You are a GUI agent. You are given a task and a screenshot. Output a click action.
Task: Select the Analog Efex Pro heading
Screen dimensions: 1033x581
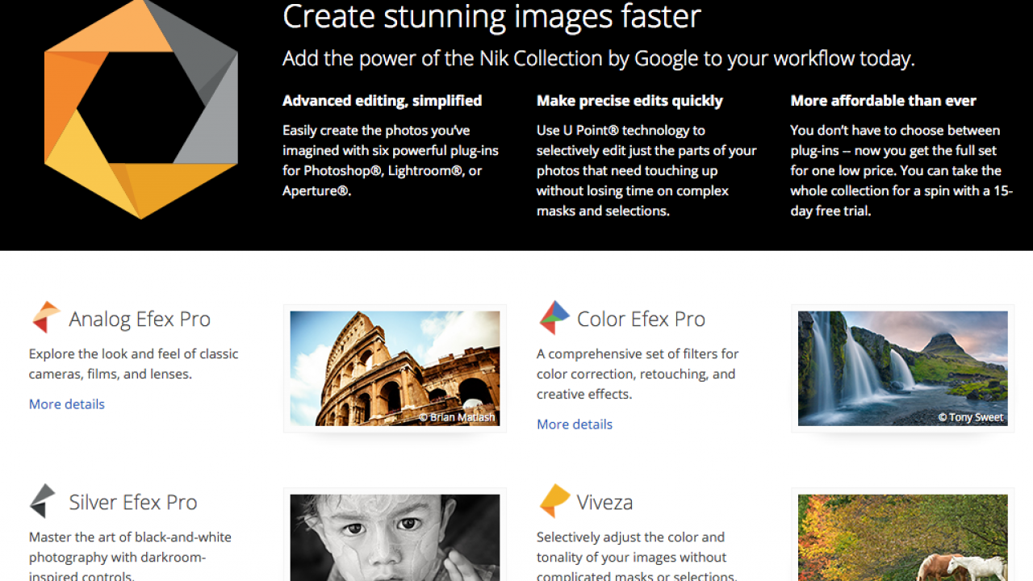pos(140,319)
